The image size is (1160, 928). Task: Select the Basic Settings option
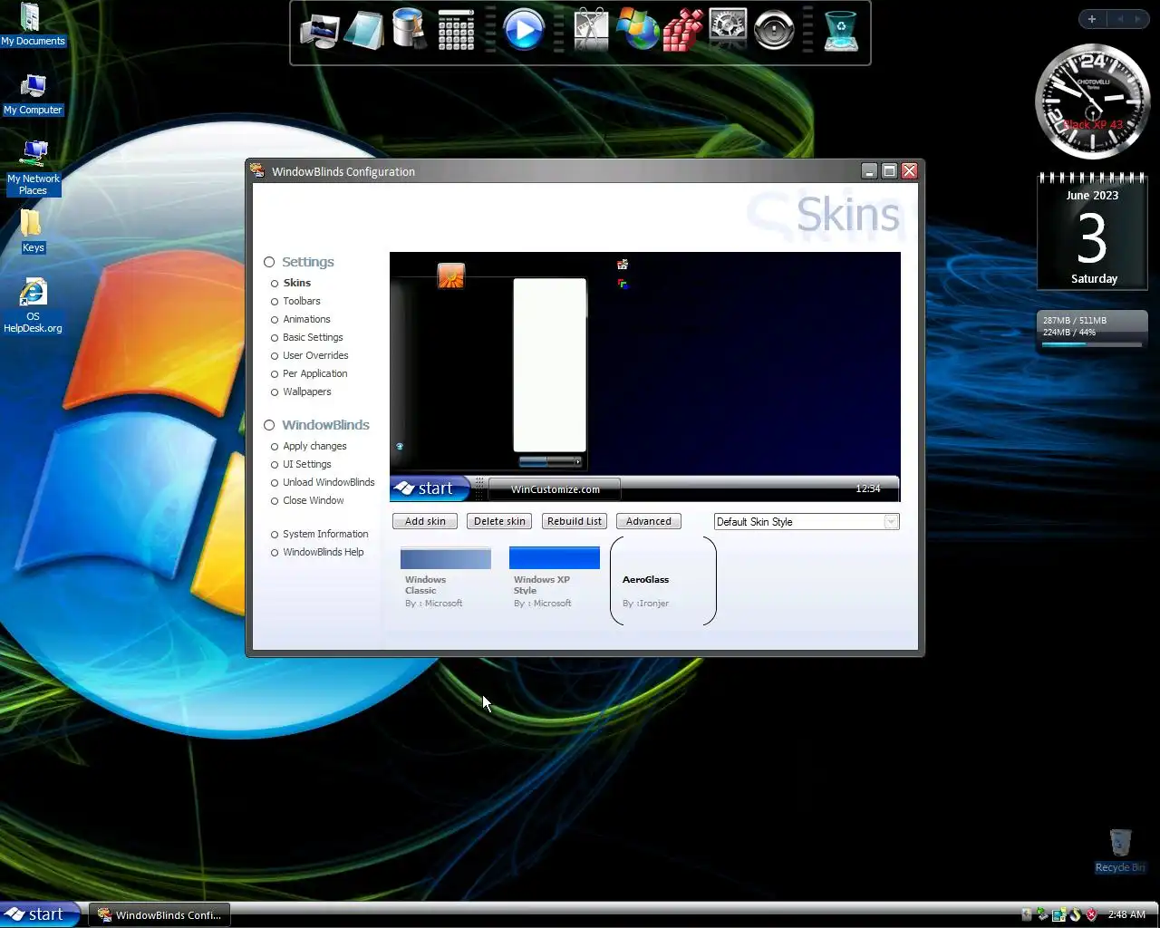pyautogui.click(x=313, y=337)
